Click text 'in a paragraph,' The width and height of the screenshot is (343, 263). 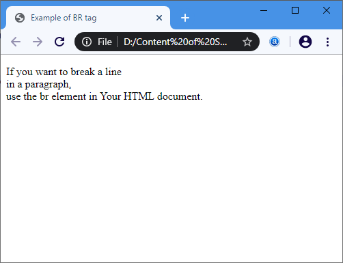pos(39,85)
